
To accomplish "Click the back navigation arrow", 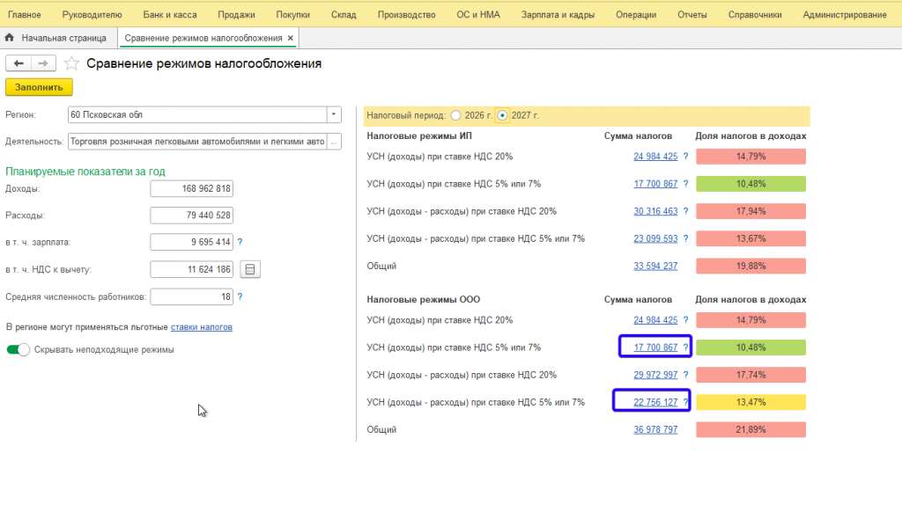I will [x=18, y=63].
